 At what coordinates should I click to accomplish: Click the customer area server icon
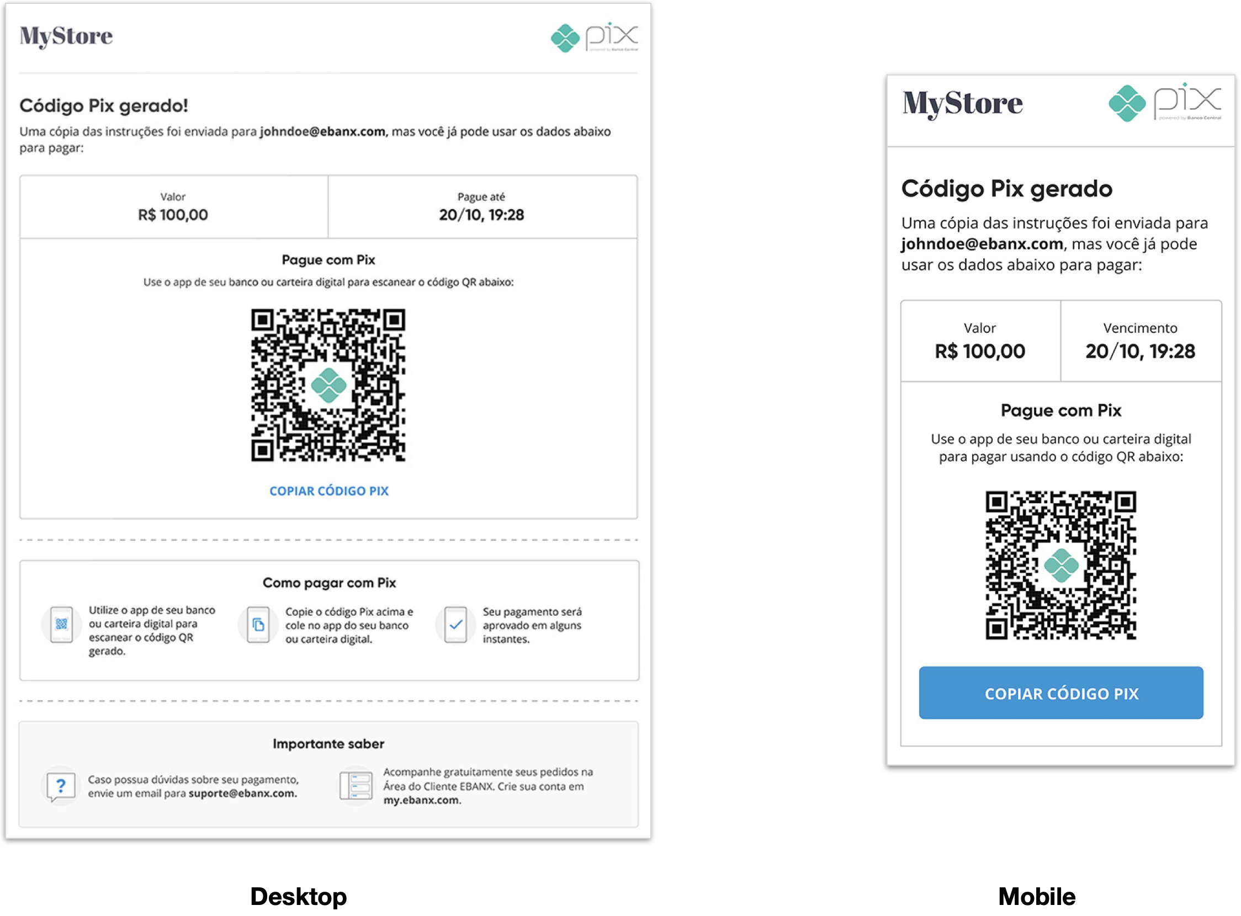pyautogui.click(x=356, y=786)
